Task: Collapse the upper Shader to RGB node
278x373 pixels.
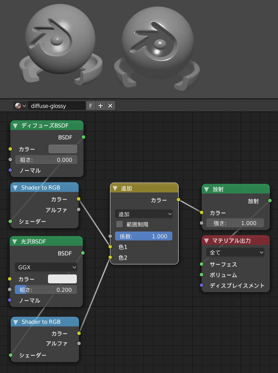Action: (x=15, y=188)
